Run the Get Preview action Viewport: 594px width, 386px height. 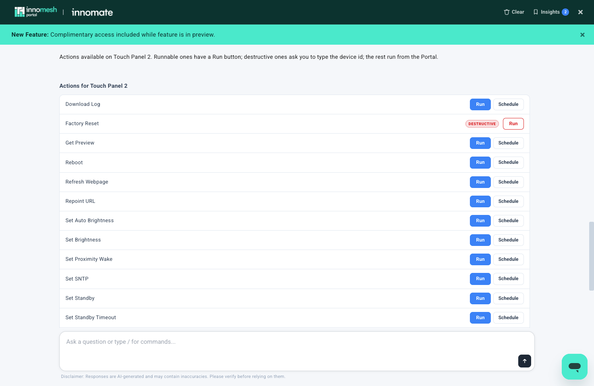pos(480,143)
